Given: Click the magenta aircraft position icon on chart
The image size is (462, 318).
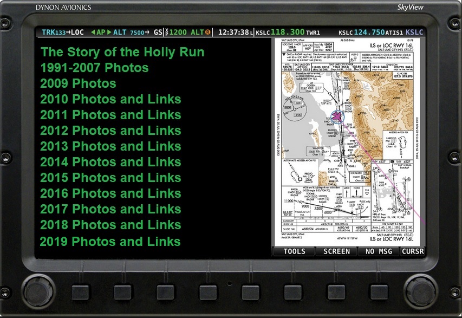Looking at the screenshot, I should pos(338,116).
